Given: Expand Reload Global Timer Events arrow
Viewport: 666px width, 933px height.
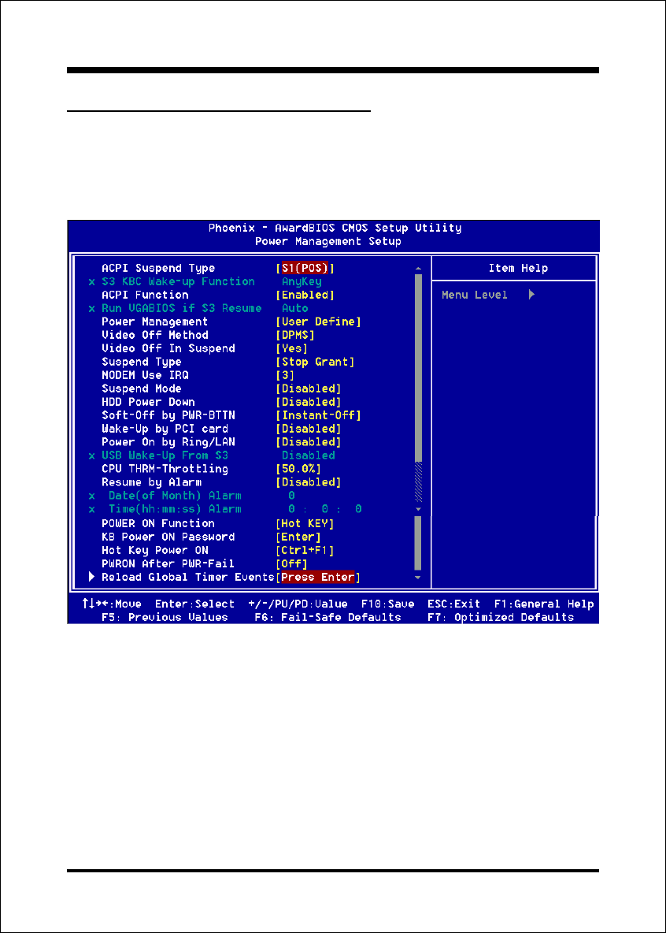Looking at the screenshot, I should [91, 577].
